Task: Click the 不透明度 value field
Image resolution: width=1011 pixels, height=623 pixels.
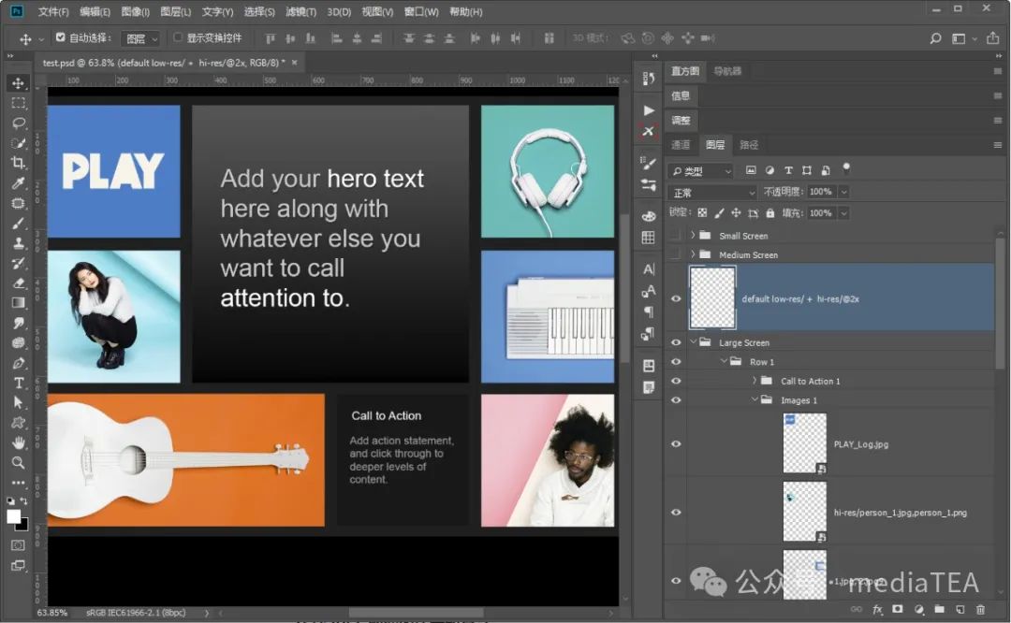Action: coord(821,192)
